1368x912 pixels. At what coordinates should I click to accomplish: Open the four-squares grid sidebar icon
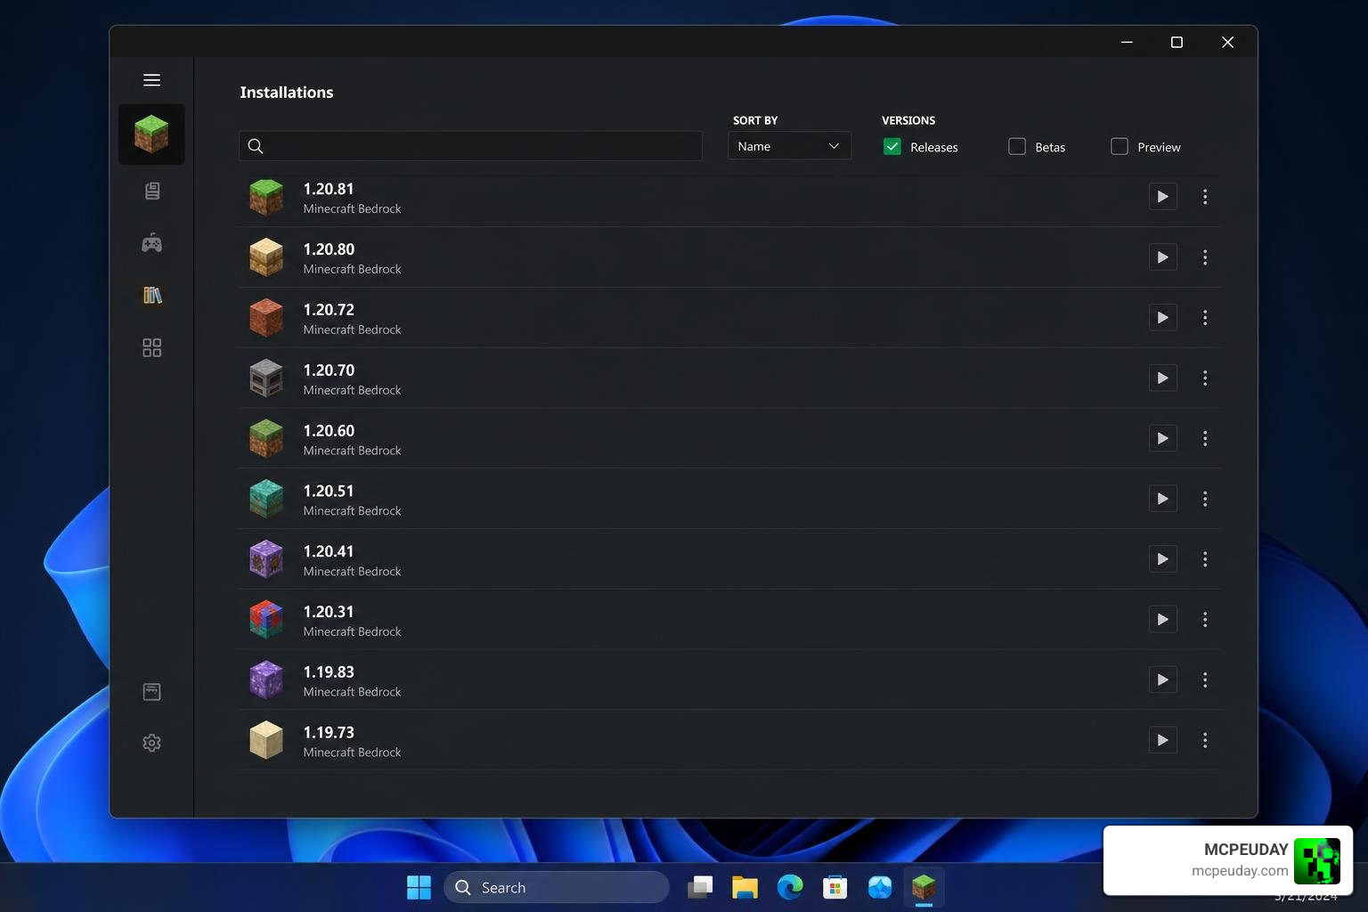pyautogui.click(x=152, y=347)
